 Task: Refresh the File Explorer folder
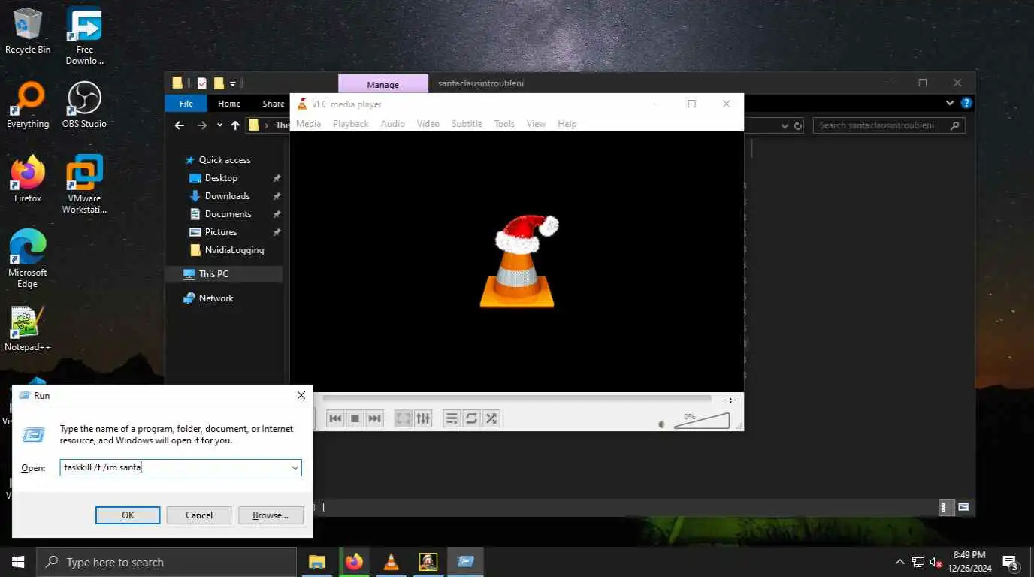click(798, 125)
